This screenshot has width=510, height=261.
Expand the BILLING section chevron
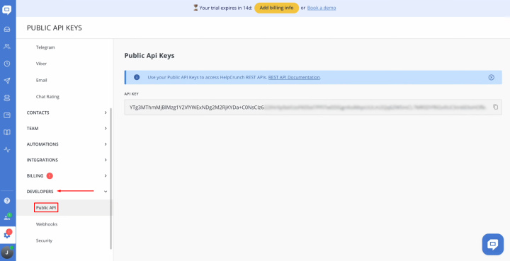pos(106,175)
